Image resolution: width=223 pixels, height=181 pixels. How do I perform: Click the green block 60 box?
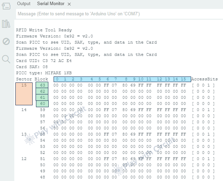tap(42, 104)
